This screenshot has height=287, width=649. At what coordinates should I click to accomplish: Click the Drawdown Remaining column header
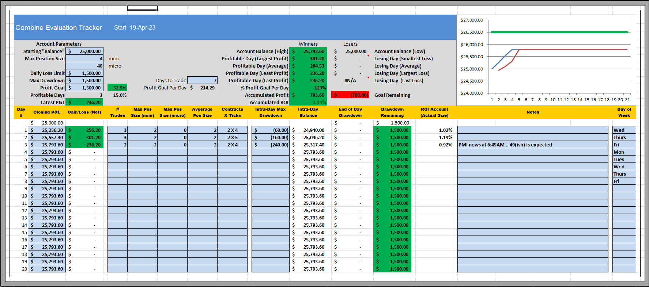point(392,112)
